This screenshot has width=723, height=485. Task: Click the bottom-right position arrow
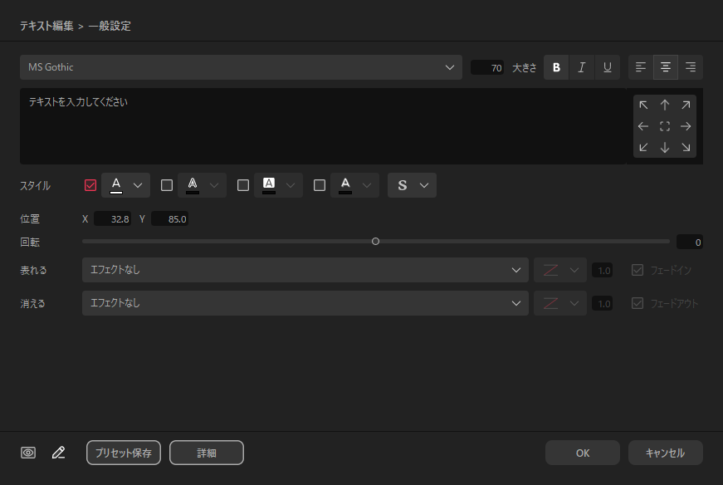click(x=686, y=148)
